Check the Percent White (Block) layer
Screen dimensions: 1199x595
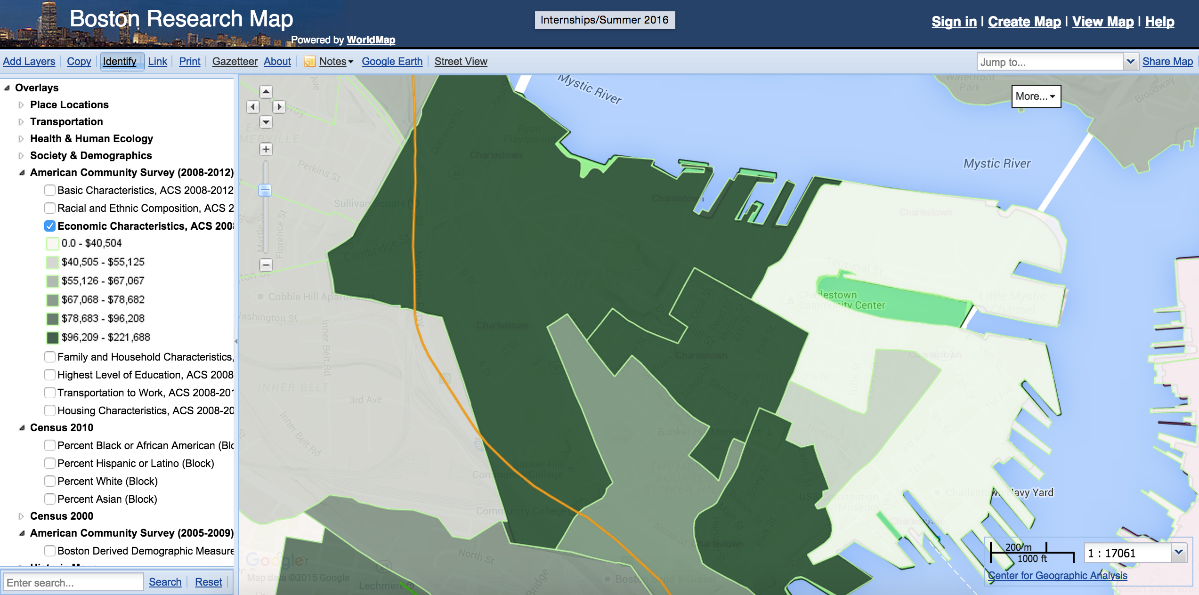50,481
